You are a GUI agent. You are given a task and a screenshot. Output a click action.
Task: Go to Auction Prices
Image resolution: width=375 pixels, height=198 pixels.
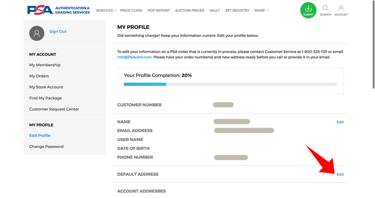pyautogui.click(x=189, y=11)
